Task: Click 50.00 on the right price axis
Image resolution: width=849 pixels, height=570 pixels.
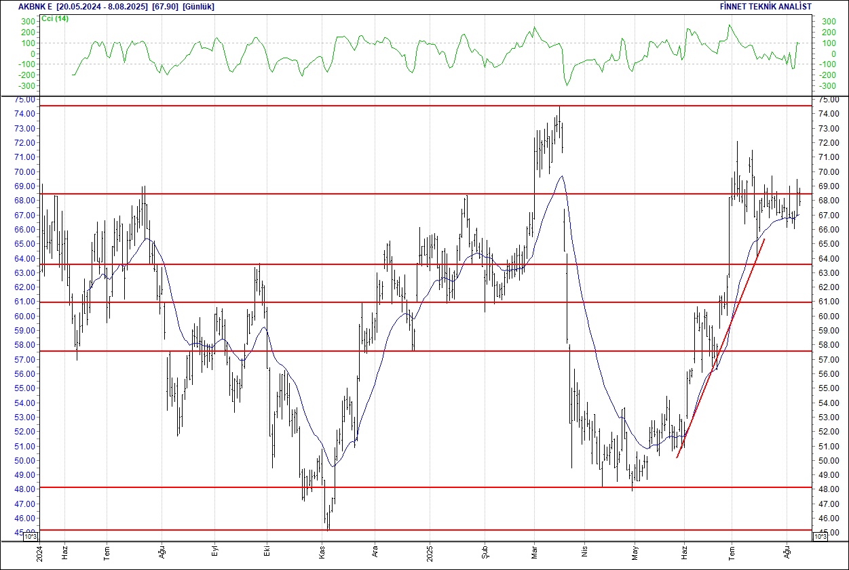Action: [x=829, y=460]
